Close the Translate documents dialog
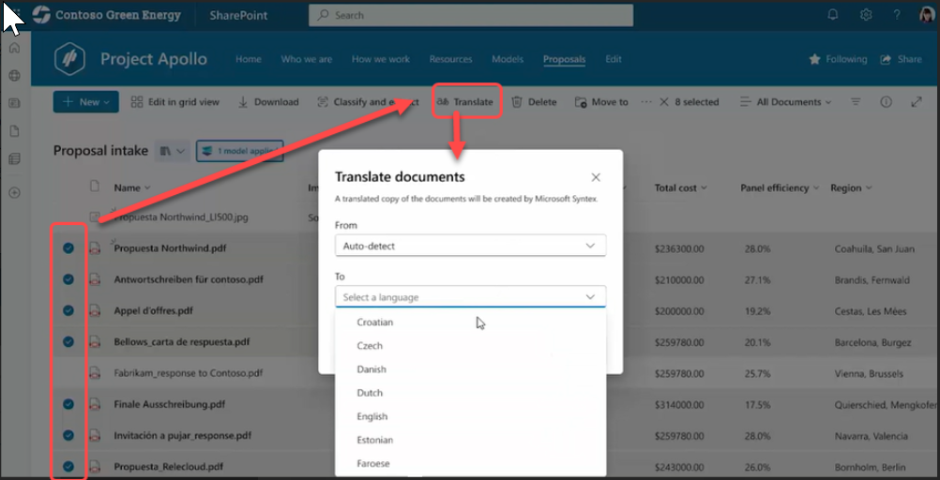The height and width of the screenshot is (480, 940). 596,177
